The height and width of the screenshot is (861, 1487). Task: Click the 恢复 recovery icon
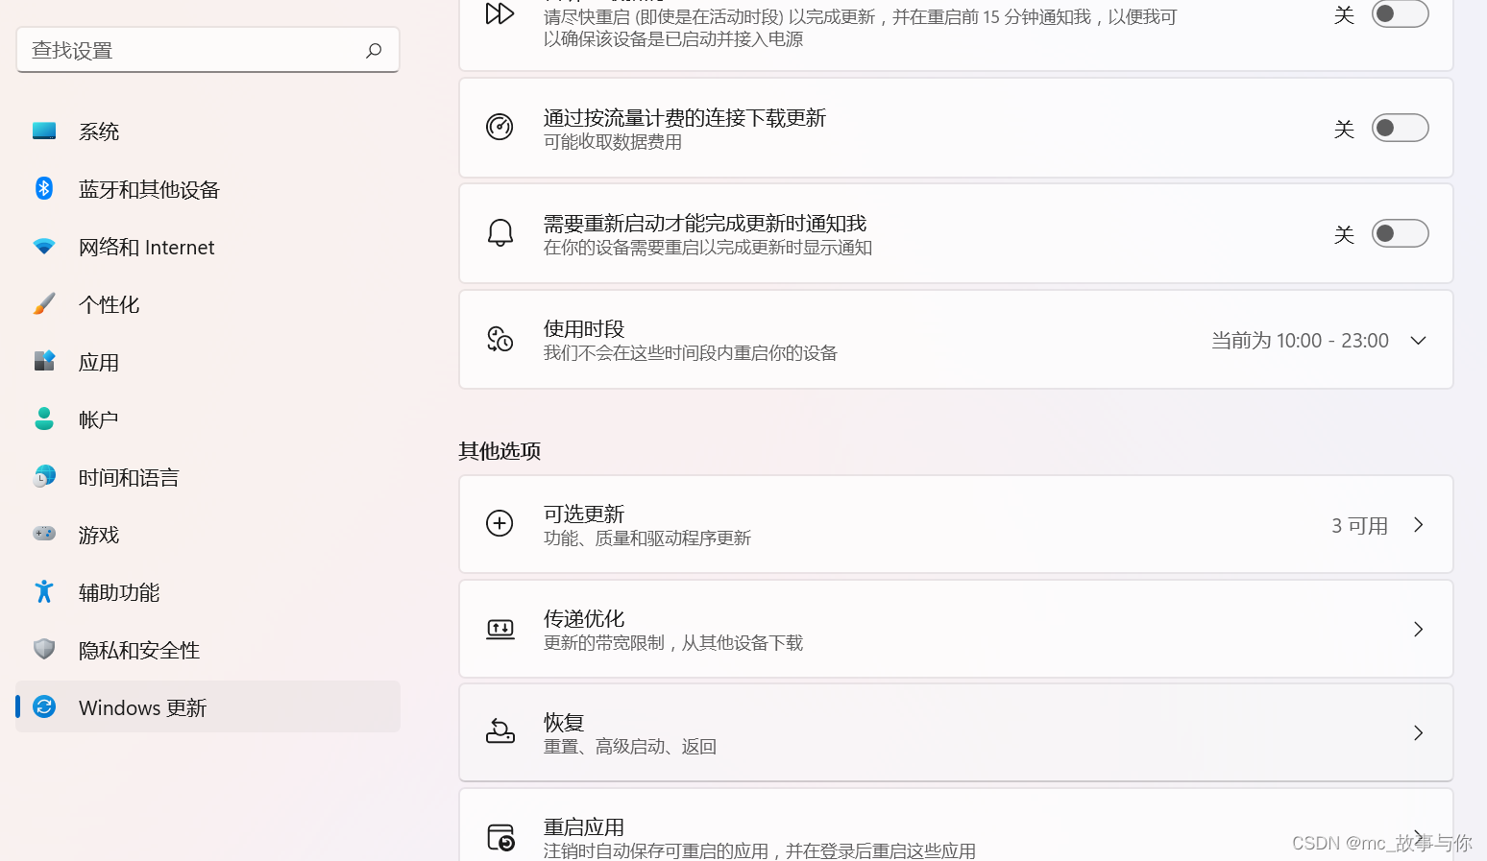(x=500, y=732)
